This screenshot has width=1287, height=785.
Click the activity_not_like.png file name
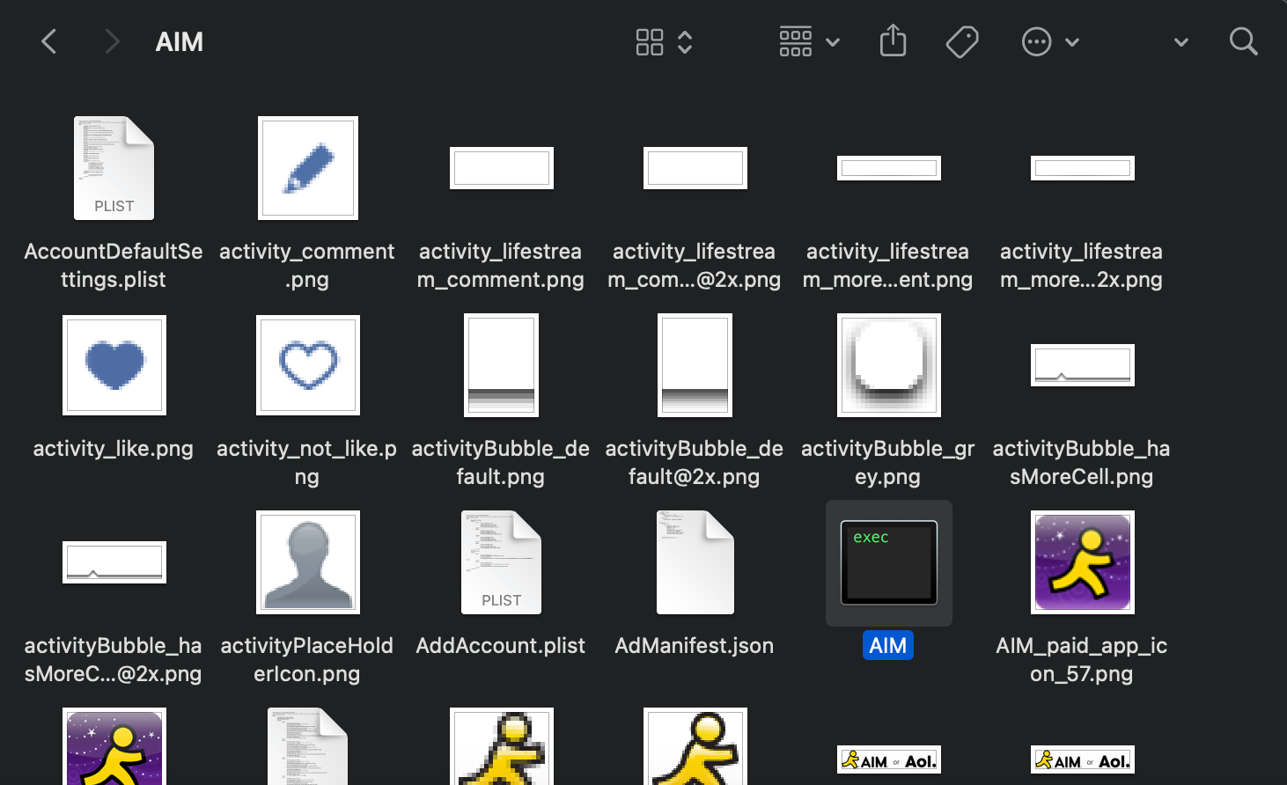[307, 463]
